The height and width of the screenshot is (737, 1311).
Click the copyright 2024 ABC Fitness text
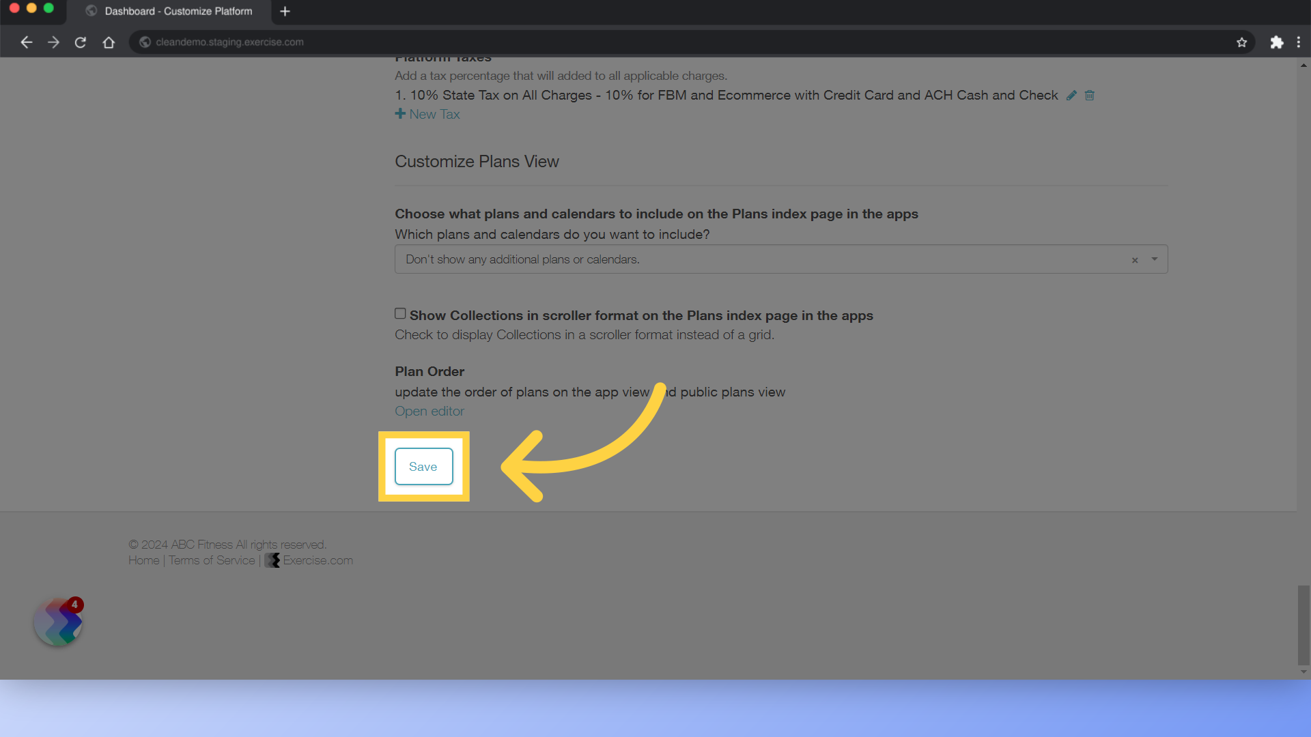(227, 545)
